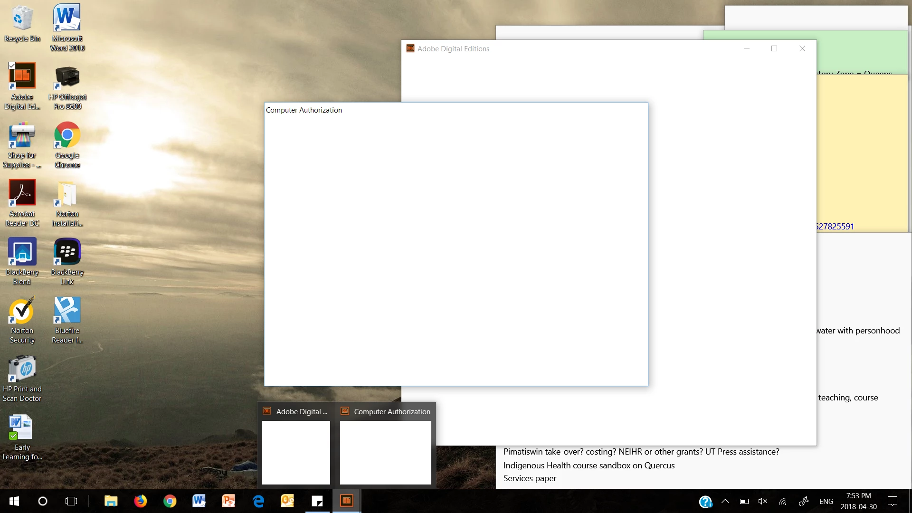
Task: Click Adobe Digital Editions taskbar icon
Action: click(x=346, y=501)
